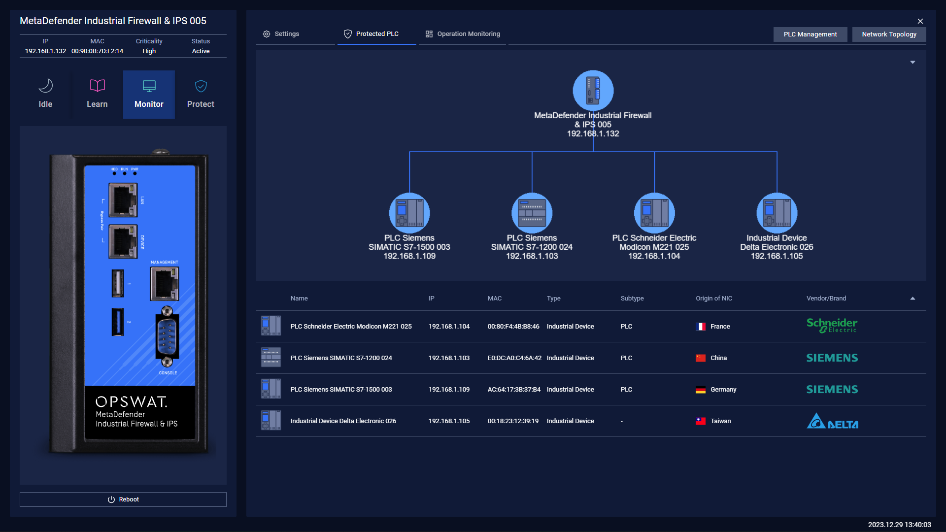Click the China flag icon
The height and width of the screenshot is (532, 946).
coord(700,358)
